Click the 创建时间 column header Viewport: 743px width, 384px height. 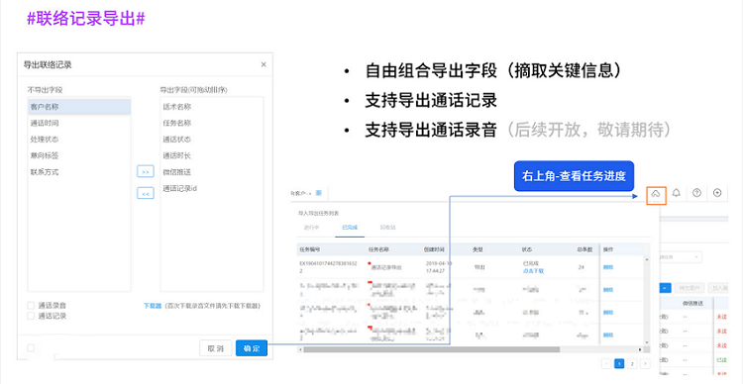[x=435, y=249]
